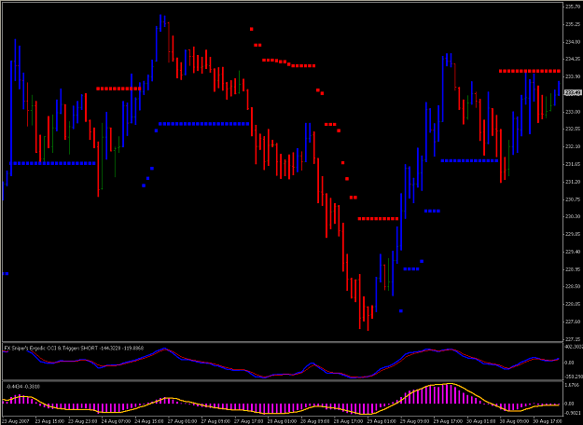Image resolution: width=583 pixels, height=425 pixels.
Task: Click the 29 Aug 01:00 time label
Action: click(x=382, y=421)
